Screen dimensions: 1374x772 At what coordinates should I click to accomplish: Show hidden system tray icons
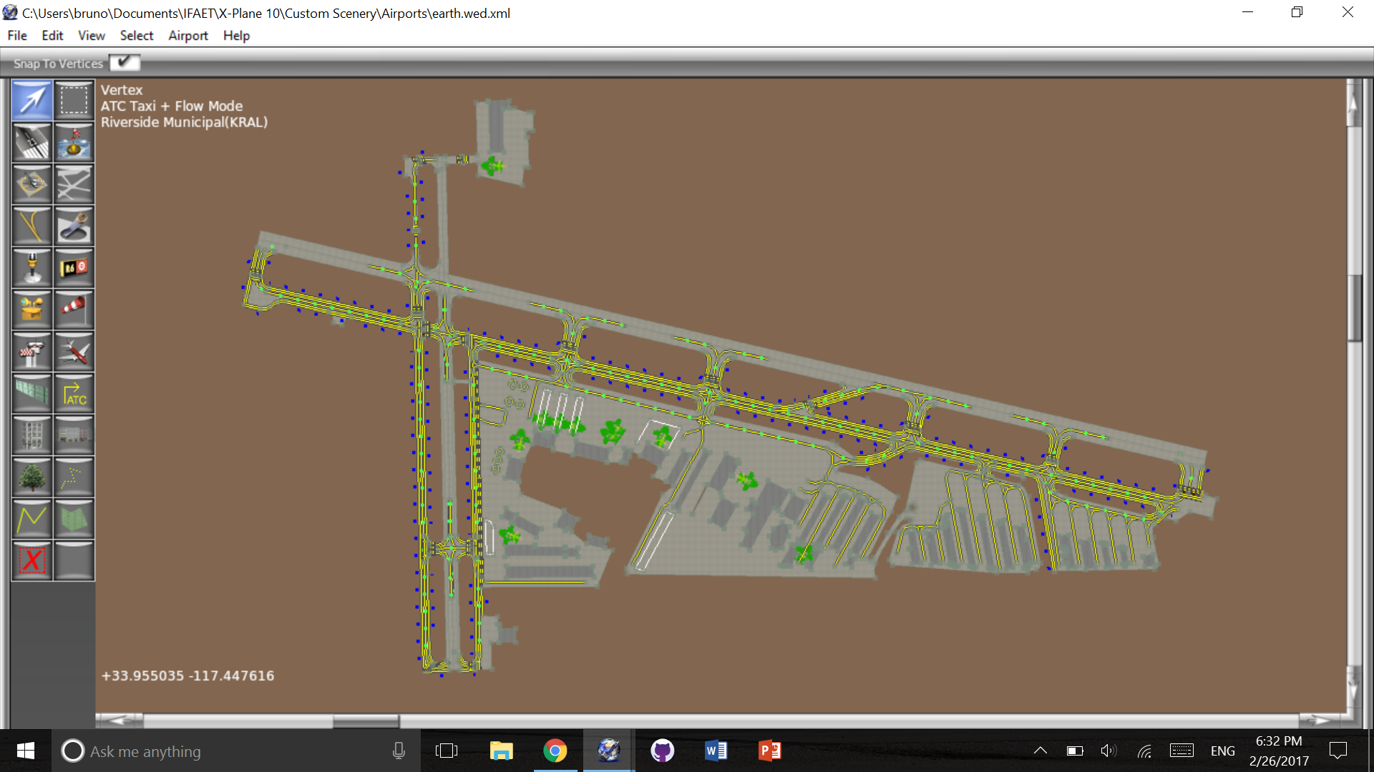[x=1041, y=751]
